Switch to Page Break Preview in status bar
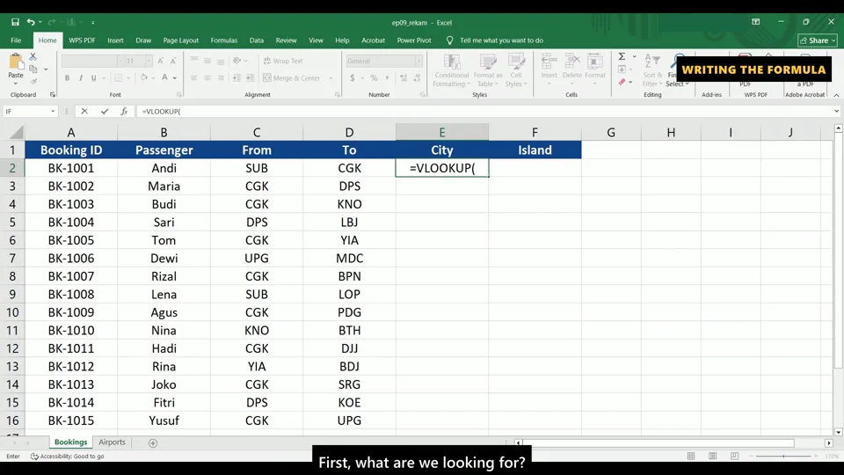 coord(734,457)
